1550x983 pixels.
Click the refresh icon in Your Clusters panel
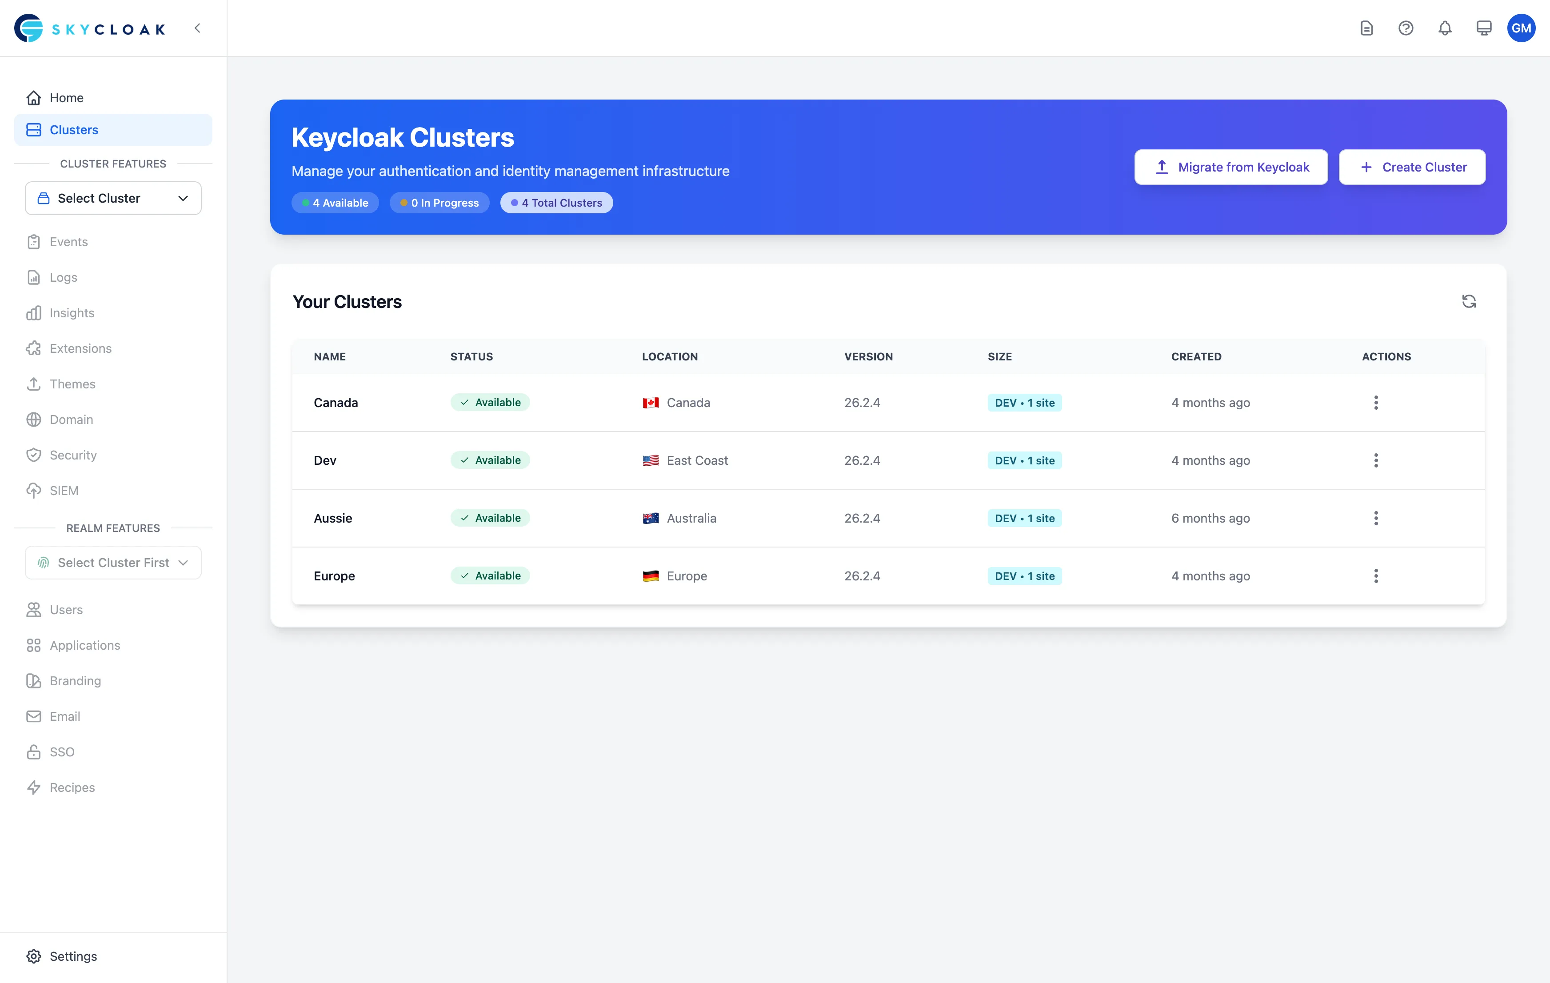[1469, 301]
